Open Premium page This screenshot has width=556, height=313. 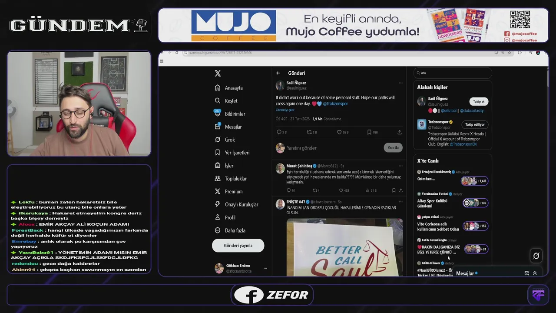point(228,191)
